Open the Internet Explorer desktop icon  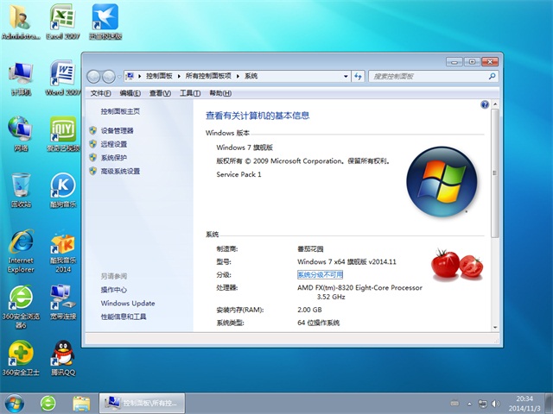21,251
